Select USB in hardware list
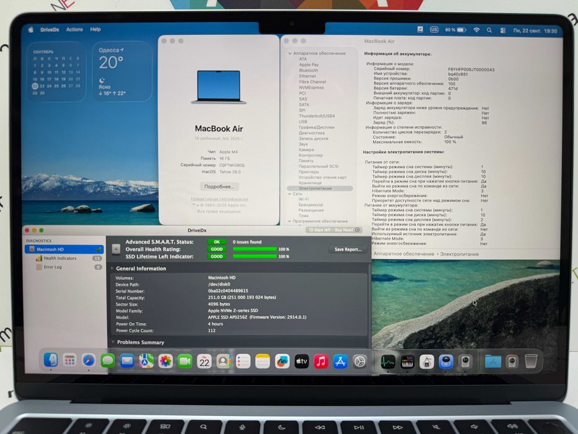Image resolution: width=578 pixels, height=434 pixels. pyautogui.click(x=303, y=122)
